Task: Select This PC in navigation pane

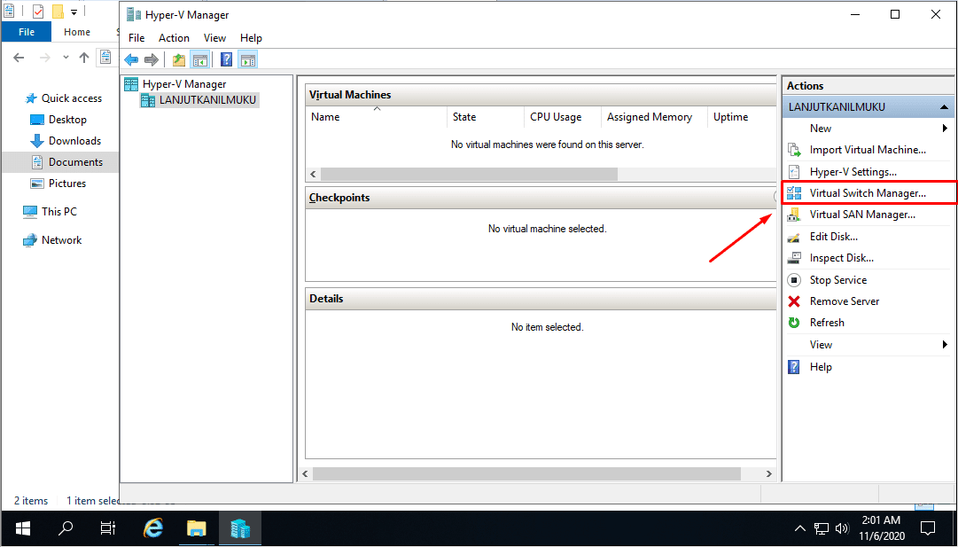Action: pos(58,212)
